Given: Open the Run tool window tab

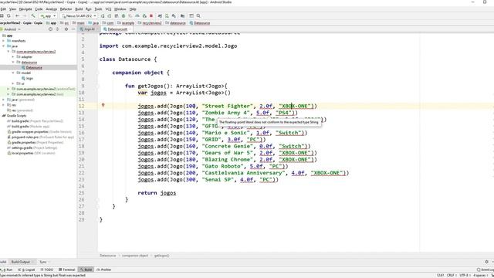Looking at the screenshot, I should (x=7, y=270).
